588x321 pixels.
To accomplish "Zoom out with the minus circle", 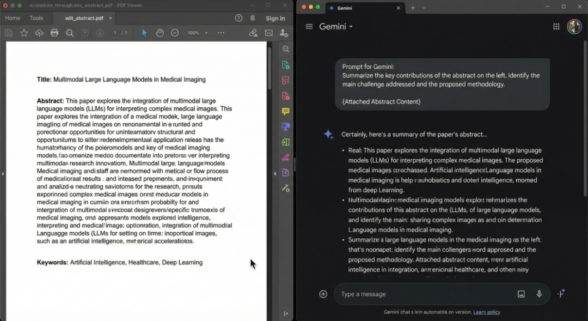I will pyautogui.click(x=175, y=33).
